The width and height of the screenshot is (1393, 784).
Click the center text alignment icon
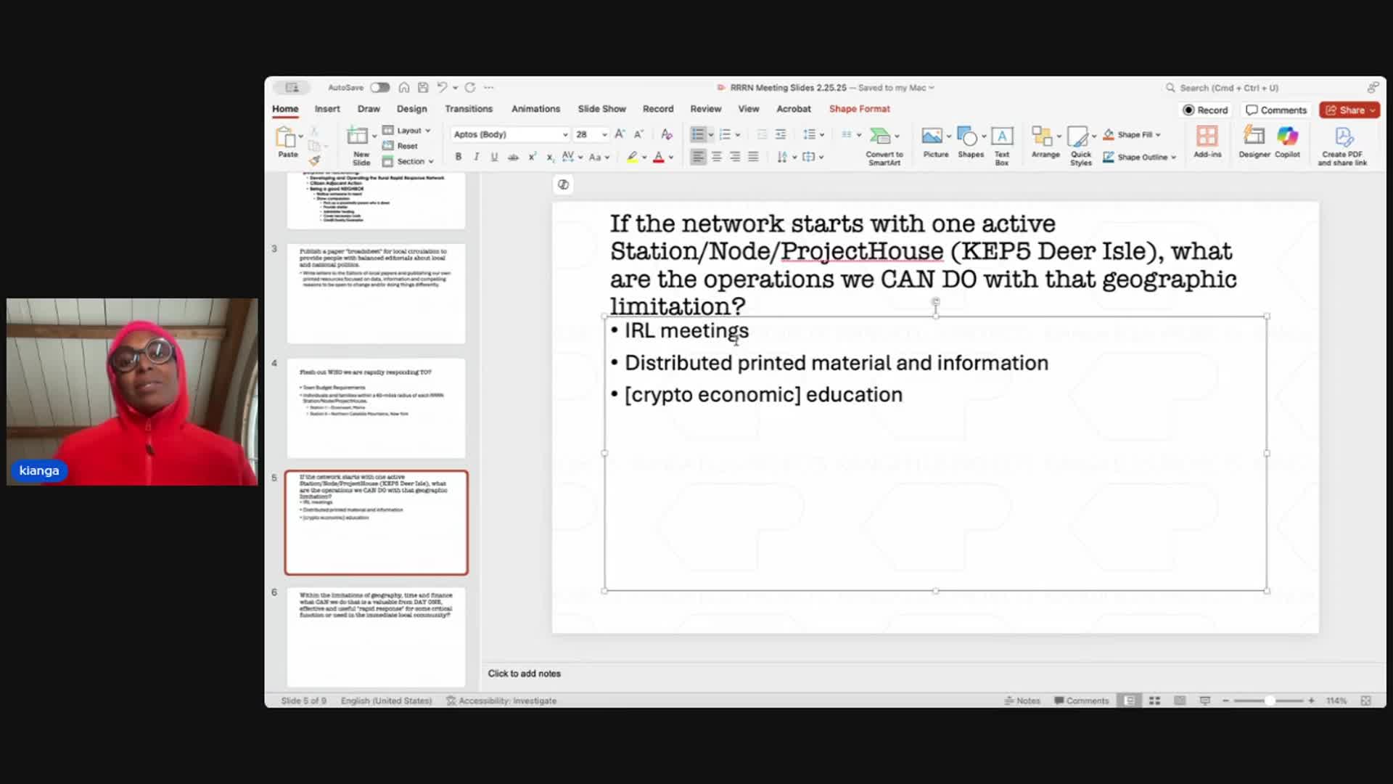point(717,157)
